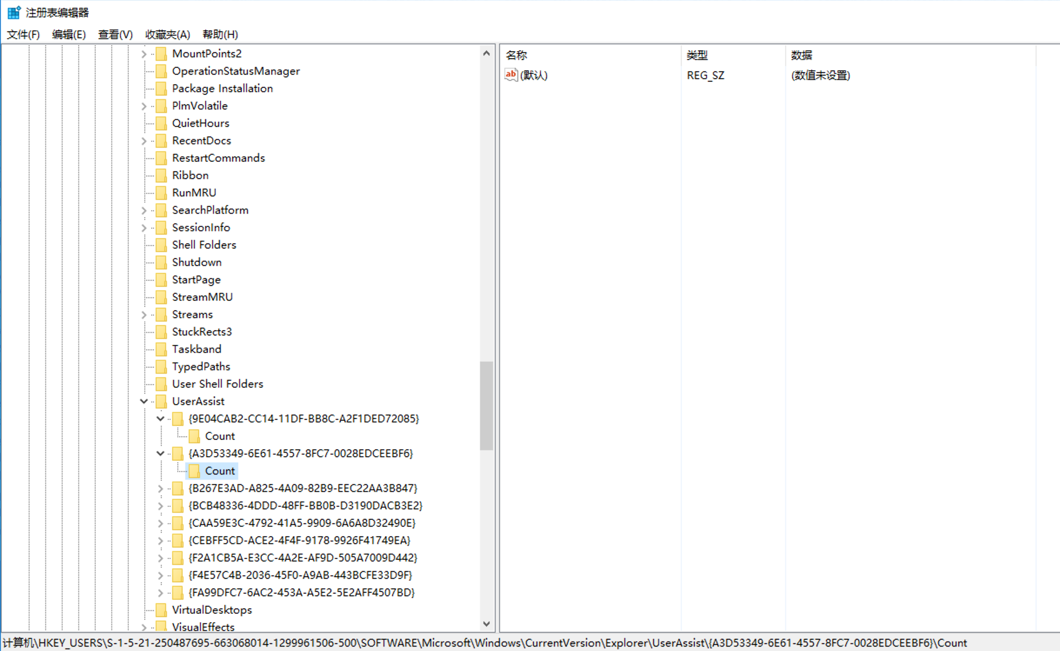Screen dimensions: 1060x651
Task: Expand the {B267E3AD-A825-4A09-82B9-EEC22AA3B847} key
Action: click(160, 488)
